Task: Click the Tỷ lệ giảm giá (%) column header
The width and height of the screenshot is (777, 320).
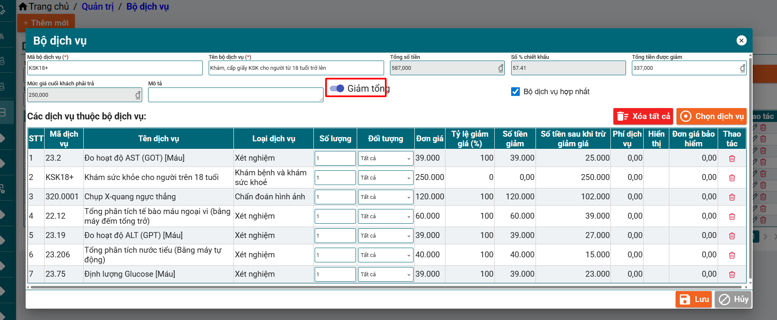Action: coord(470,139)
